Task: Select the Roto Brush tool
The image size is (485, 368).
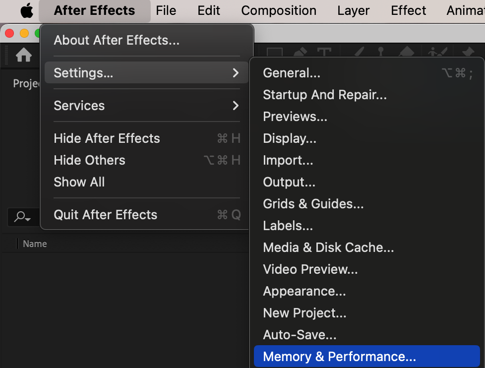Action: [x=438, y=53]
